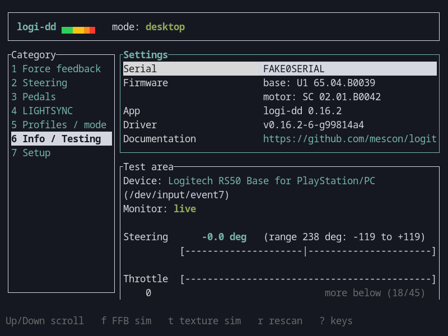The width and height of the screenshot is (448, 336).
Task: Select motor firmware SC 02.01.B0042 value
Action: 322,97
